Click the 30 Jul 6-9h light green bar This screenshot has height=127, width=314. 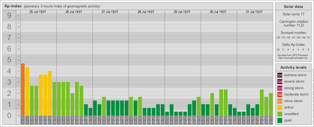212,104
